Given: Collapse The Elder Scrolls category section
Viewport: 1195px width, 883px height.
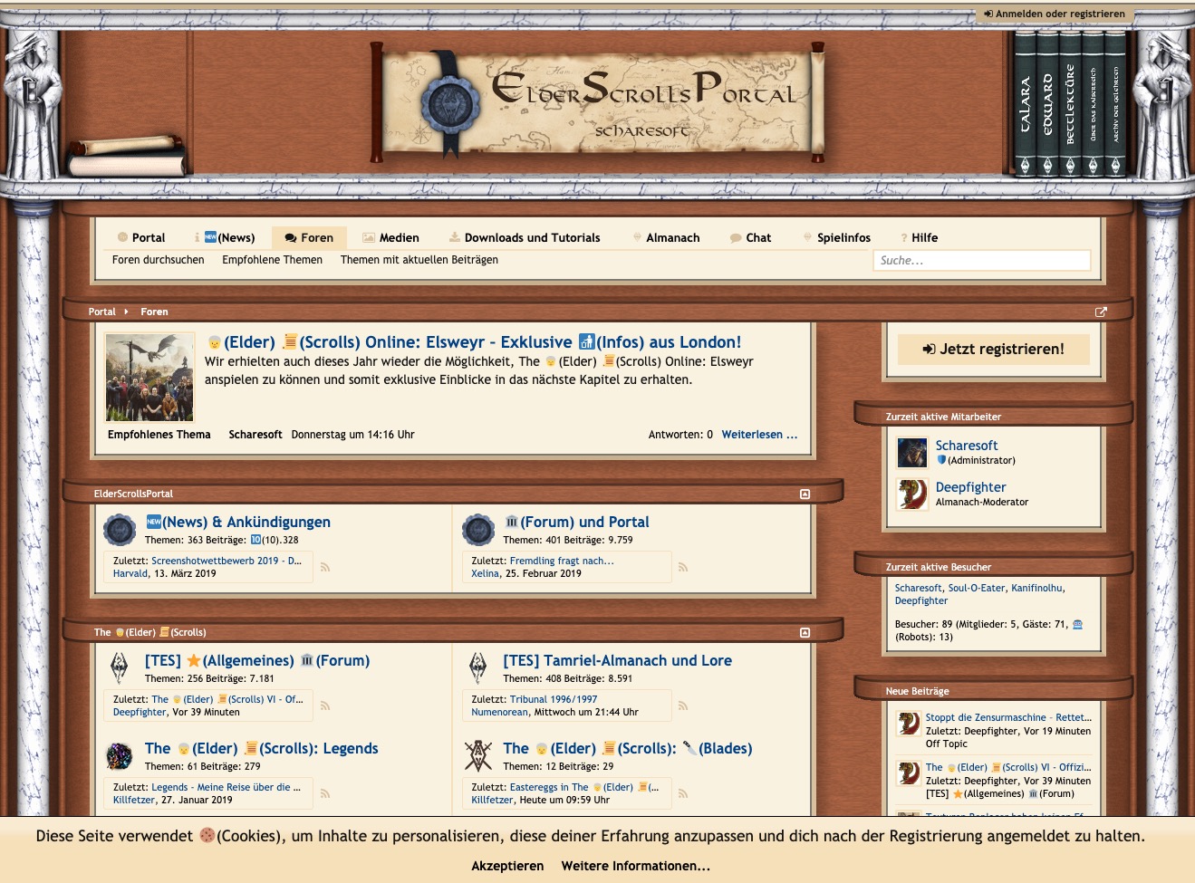Looking at the screenshot, I should [x=805, y=632].
